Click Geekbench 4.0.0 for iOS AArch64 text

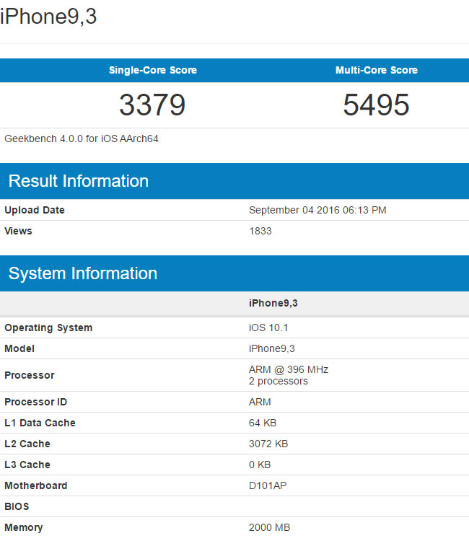(81, 138)
